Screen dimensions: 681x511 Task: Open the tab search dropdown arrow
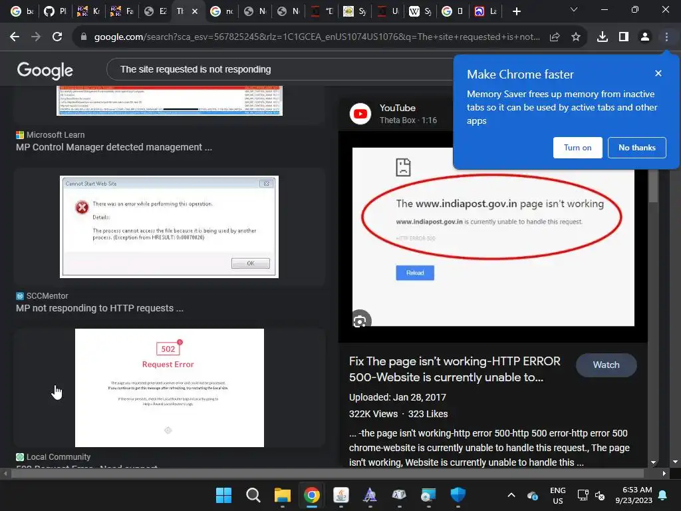click(574, 9)
